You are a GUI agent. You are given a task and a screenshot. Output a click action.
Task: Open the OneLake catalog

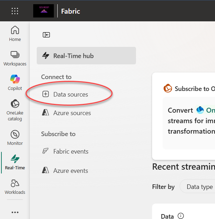[15, 110]
